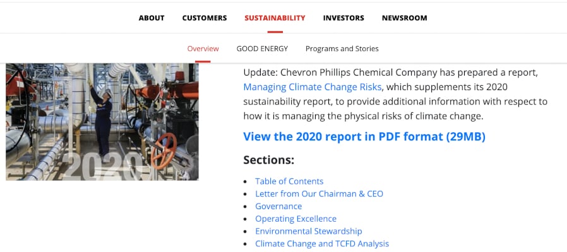Open the Programs and Stories tab

(x=342, y=49)
